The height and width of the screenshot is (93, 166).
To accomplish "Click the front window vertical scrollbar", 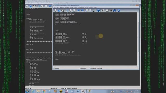I will point(138,39).
